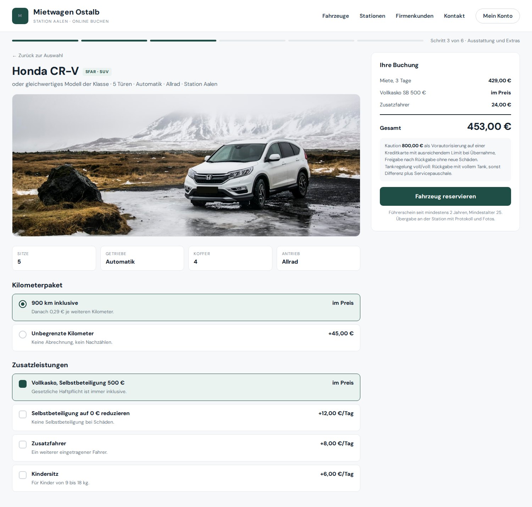Open the Mein Konto button
The image size is (532, 507).
[498, 16]
